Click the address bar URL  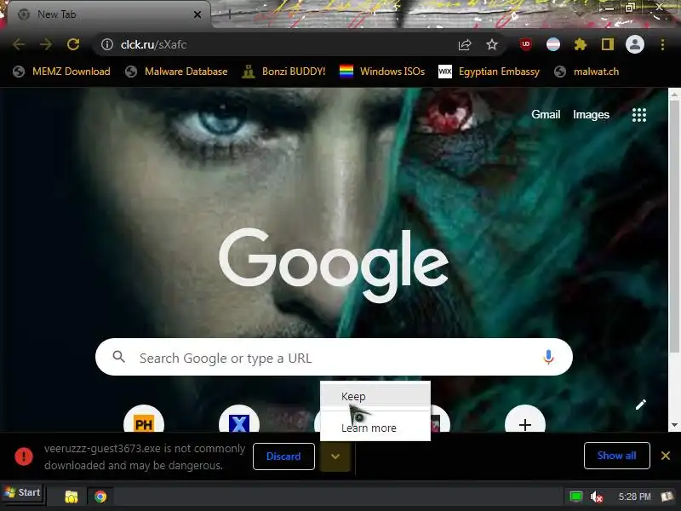pyautogui.click(x=154, y=44)
